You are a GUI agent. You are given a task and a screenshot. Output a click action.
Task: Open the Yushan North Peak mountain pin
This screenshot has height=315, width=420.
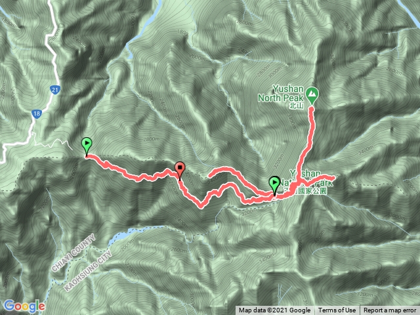pos(312,96)
